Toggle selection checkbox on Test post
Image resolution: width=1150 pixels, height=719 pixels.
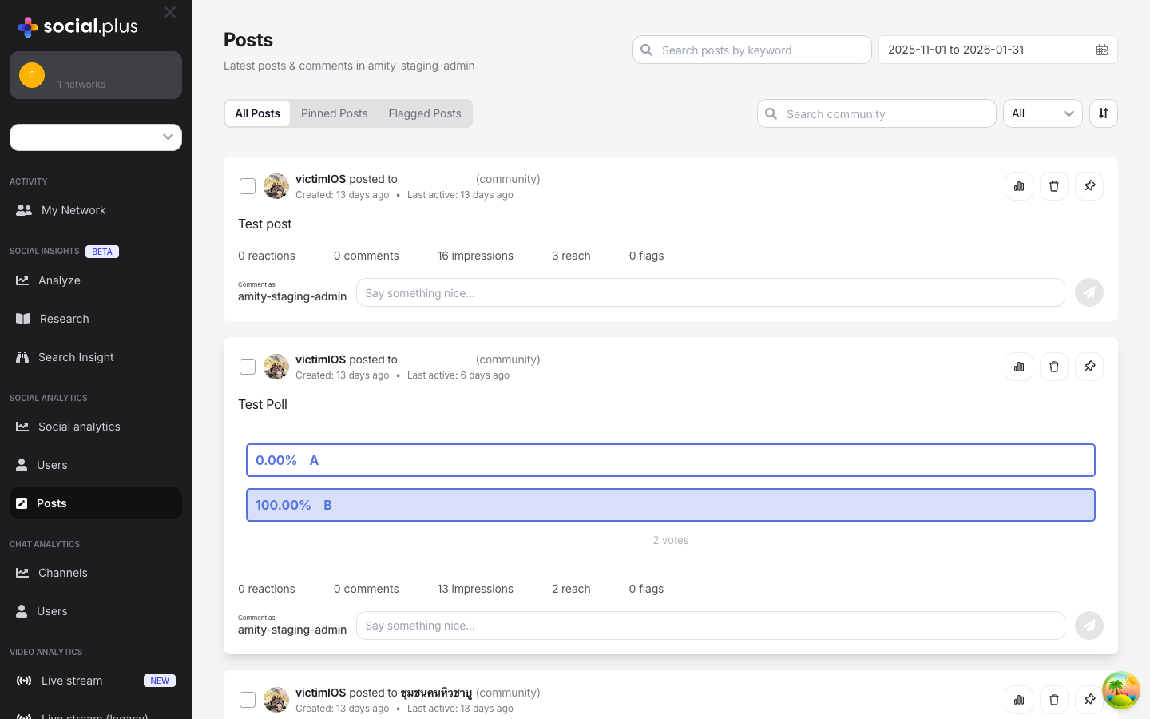pos(248,185)
